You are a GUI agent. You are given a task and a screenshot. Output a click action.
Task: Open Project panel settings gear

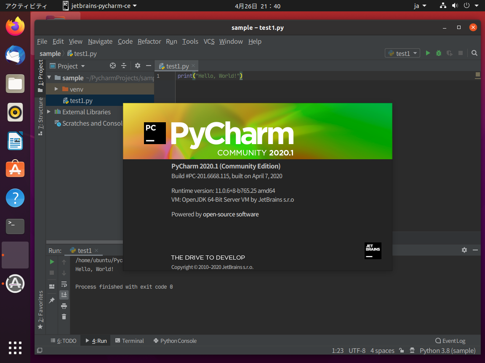[138, 66]
